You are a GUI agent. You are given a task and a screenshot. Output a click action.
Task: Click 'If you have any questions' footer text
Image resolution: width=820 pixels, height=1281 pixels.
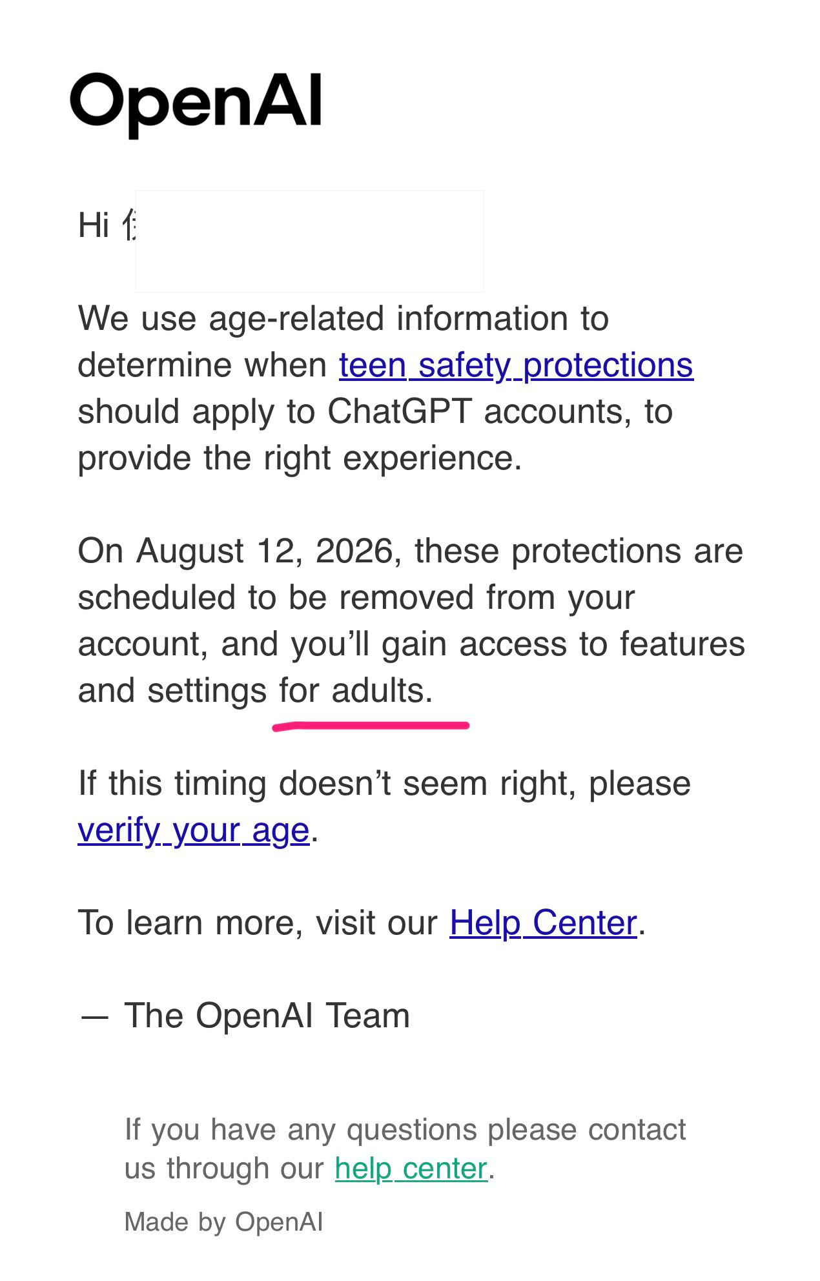[x=405, y=1129]
